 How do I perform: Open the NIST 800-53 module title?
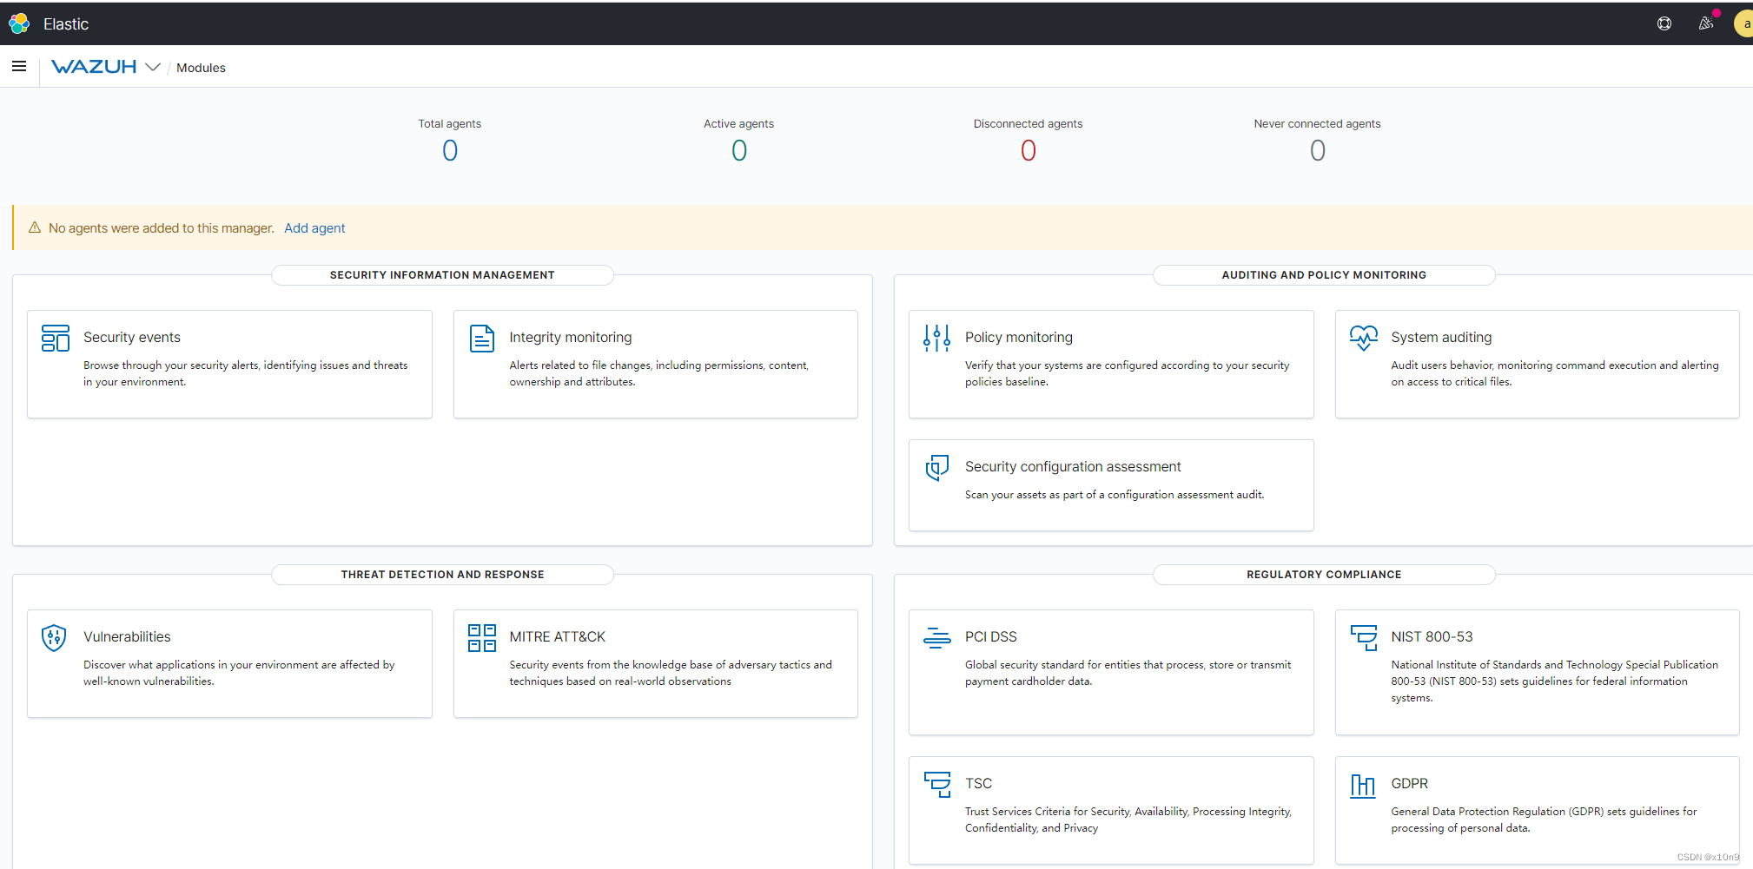pos(1432,636)
